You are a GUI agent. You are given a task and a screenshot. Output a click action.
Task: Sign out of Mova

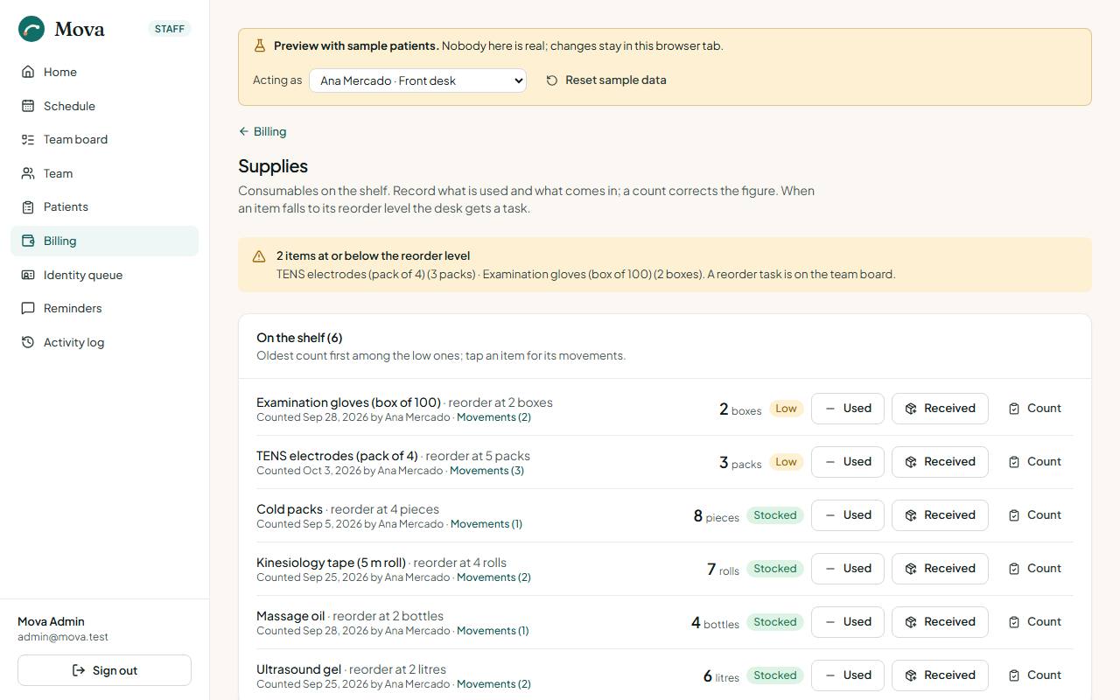pyautogui.click(x=104, y=670)
